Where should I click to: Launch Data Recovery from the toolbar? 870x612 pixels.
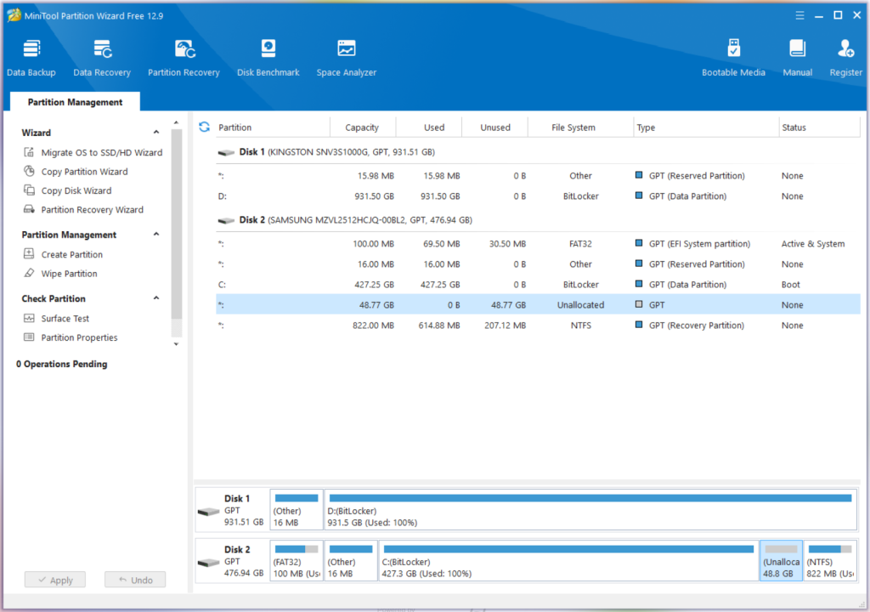click(x=102, y=57)
